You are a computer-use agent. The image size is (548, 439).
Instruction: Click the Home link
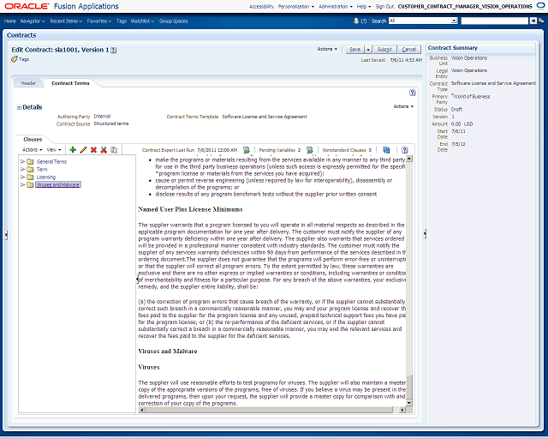[10, 21]
